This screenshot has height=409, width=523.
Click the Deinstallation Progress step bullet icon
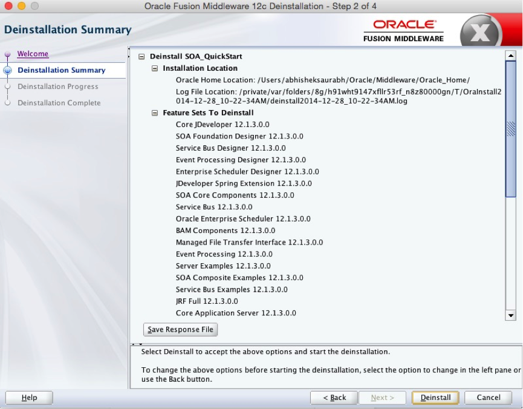7,87
